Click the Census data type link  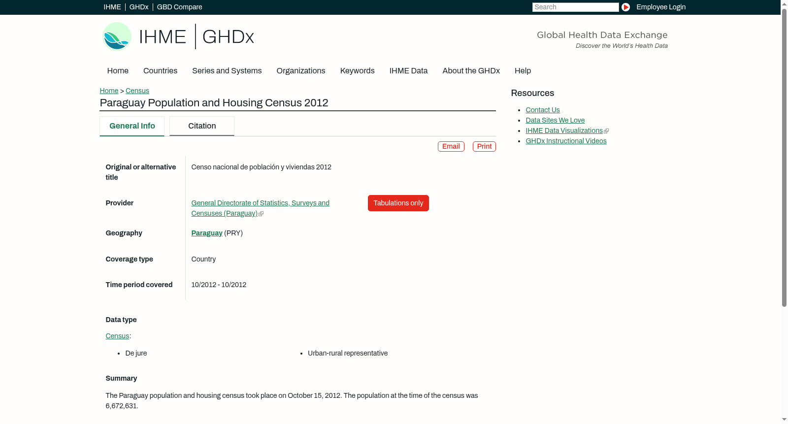(x=117, y=336)
